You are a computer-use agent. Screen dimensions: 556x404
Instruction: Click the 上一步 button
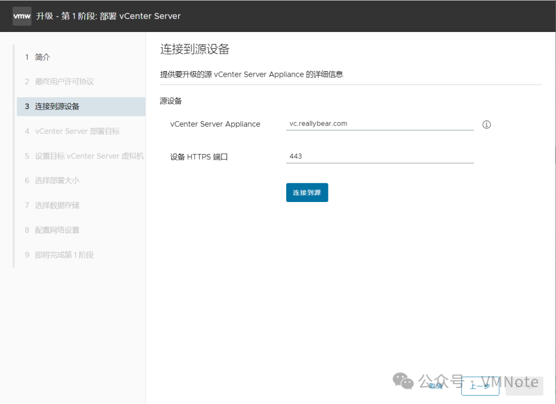pos(480,386)
